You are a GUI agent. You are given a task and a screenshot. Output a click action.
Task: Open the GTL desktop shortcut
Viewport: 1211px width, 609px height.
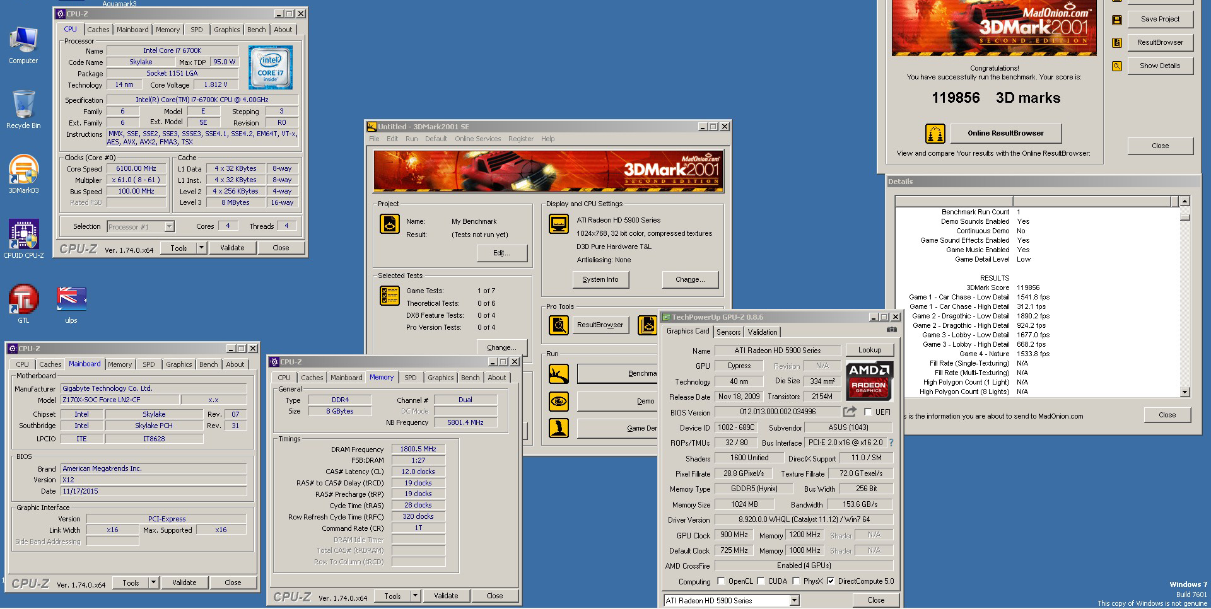(23, 304)
